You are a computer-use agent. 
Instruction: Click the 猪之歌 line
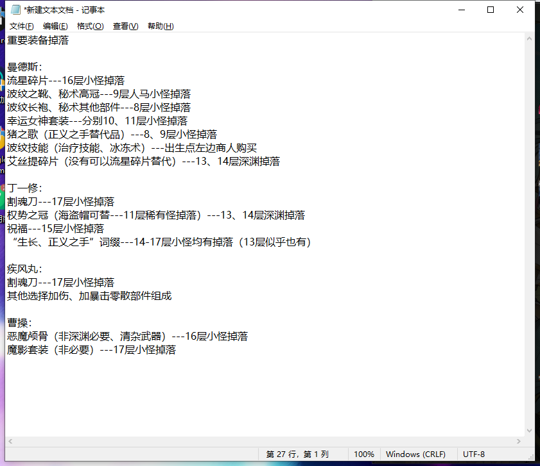(x=112, y=134)
